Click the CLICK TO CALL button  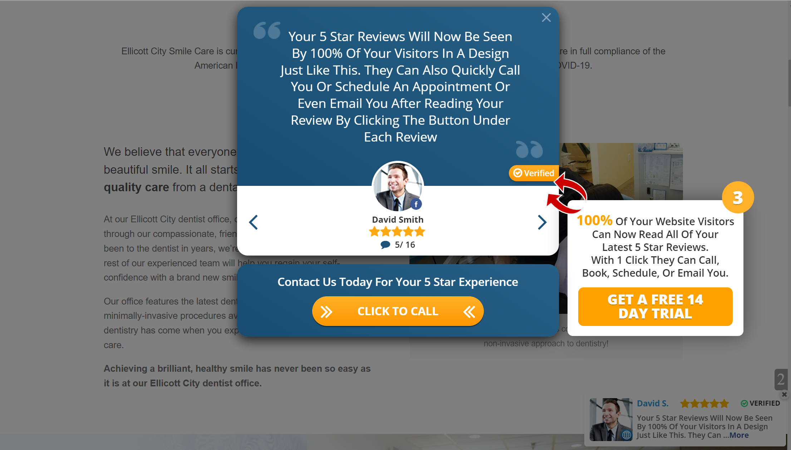(x=398, y=311)
